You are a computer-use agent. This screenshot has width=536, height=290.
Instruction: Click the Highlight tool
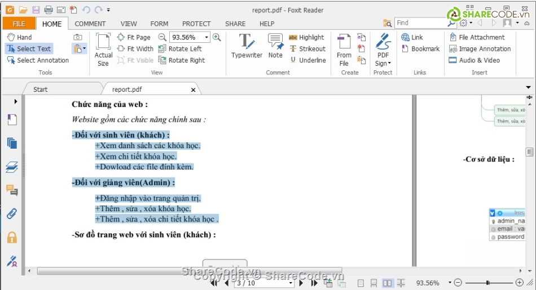tap(306, 37)
